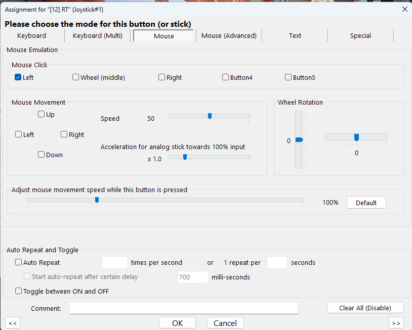Click the Default speed button

366,203
